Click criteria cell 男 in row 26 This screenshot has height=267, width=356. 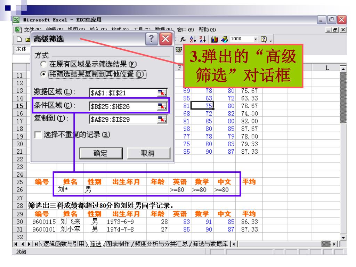(95, 189)
